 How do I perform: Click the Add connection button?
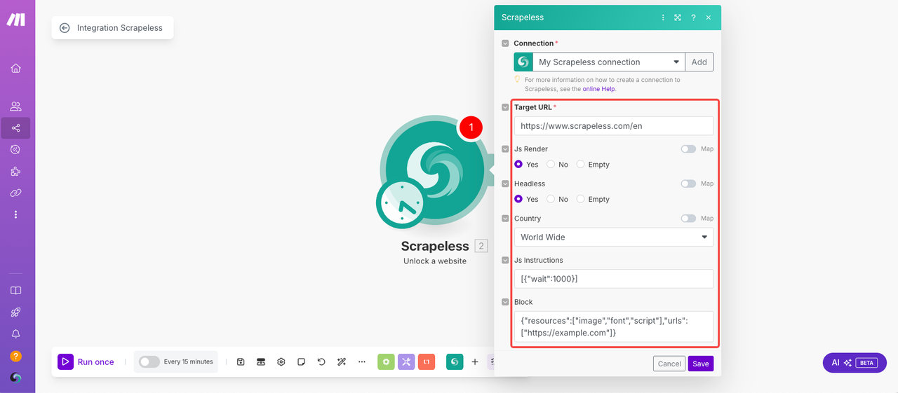tap(699, 62)
